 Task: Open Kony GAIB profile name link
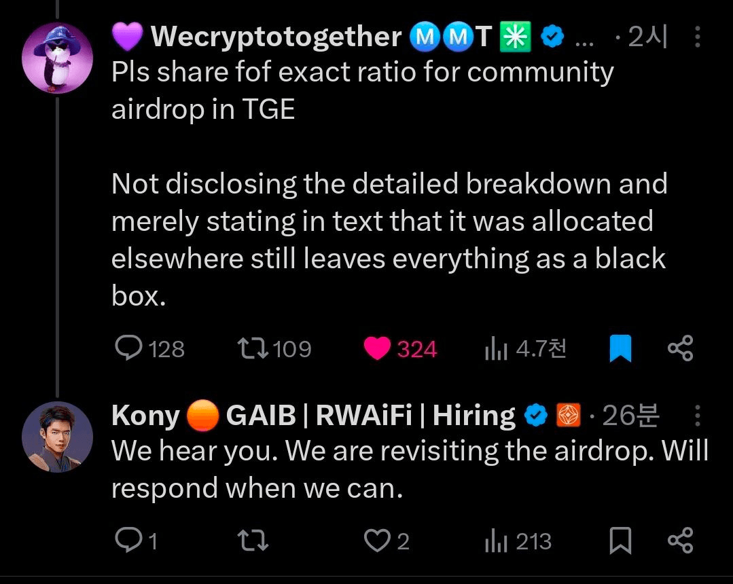(312, 416)
